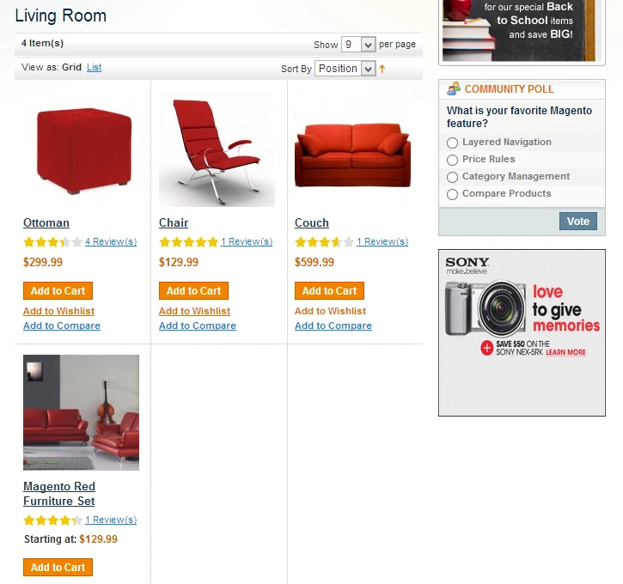Click Magento Red Furniture Set star rating
Image resolution: width=623 pixels, height=584 pixels.
pyautogui.click(x=52, y=520)
